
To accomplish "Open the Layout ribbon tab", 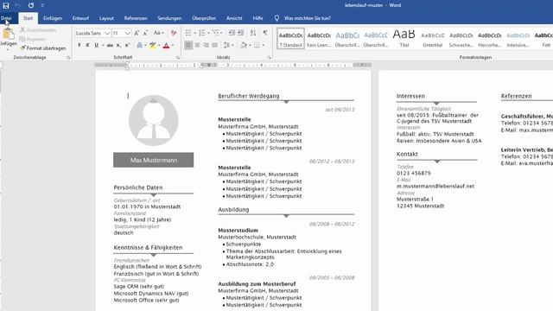I will pyautogui.click(x=106, y=18).
